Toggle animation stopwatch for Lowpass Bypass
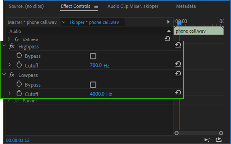 click(x=19, y=84)
